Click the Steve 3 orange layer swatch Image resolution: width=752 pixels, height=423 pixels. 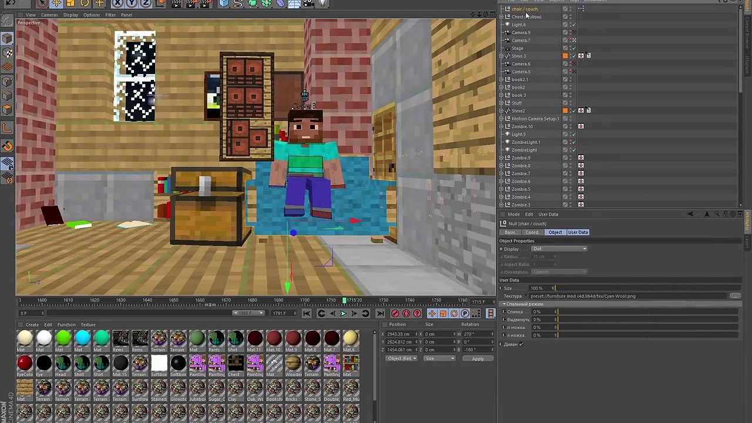pos(565,56)
